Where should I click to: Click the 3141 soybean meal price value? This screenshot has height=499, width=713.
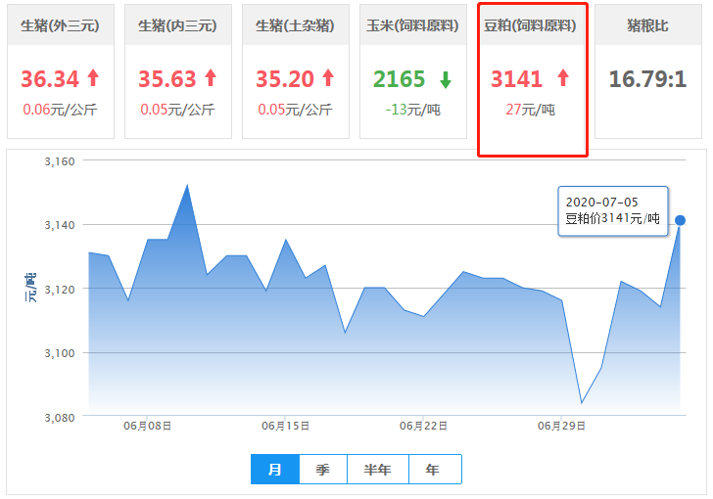click(x=516, y=78)
